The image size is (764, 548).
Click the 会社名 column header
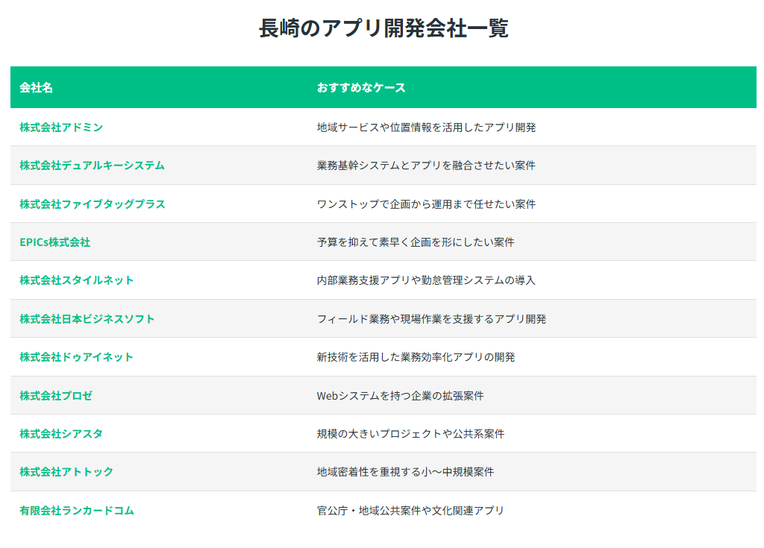pyautogui.click(x=36, y=88)
